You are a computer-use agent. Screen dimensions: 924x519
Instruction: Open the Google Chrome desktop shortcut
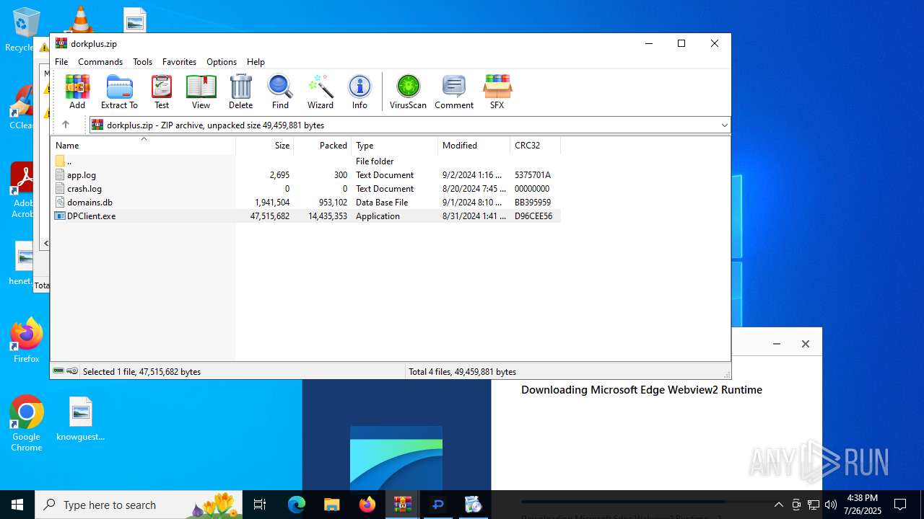[x=26, y=424]
